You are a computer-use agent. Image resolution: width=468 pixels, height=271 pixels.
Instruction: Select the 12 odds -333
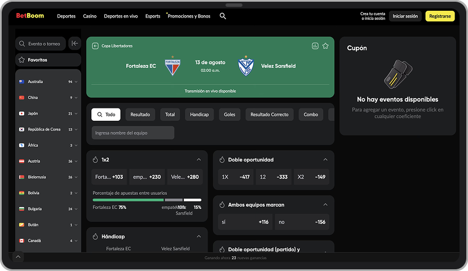pyautogui.click(x=273, y=177)
